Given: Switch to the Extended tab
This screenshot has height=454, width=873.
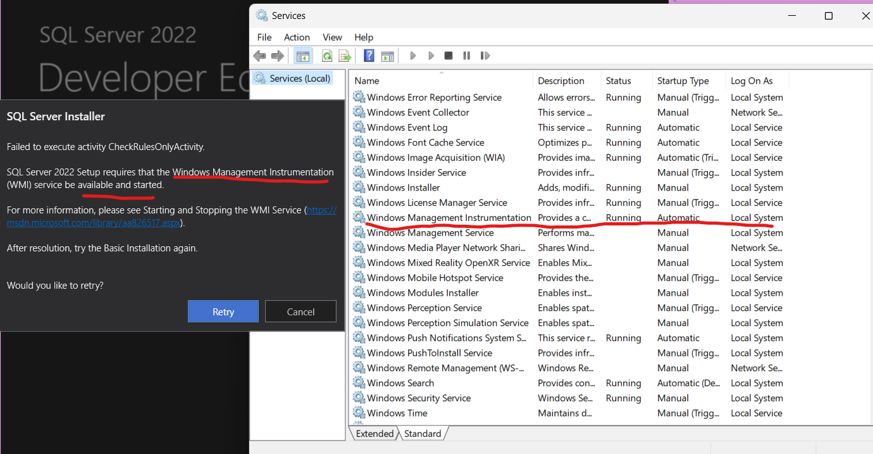Looking at the screenshot, I should point(374,433).
